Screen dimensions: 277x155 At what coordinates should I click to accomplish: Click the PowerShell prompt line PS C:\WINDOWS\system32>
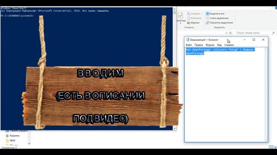(x=17, y=16)
